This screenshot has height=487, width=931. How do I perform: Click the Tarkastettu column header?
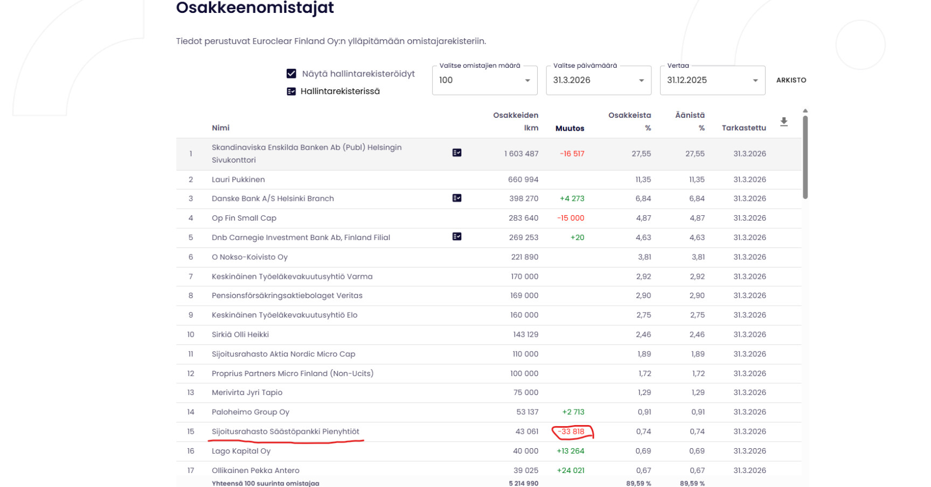point(744,128)
